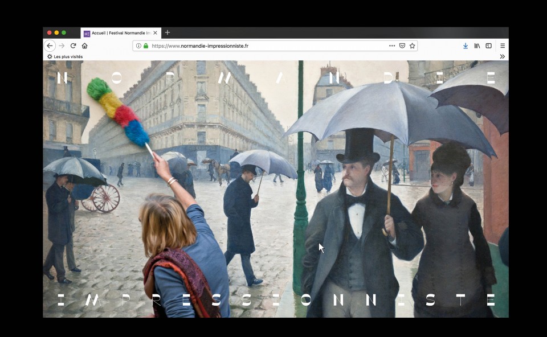The height and width of the screenshot is (337, 547).
Task: Select the Accueil Festival Normandie tab
Action: tap(121, 33)
